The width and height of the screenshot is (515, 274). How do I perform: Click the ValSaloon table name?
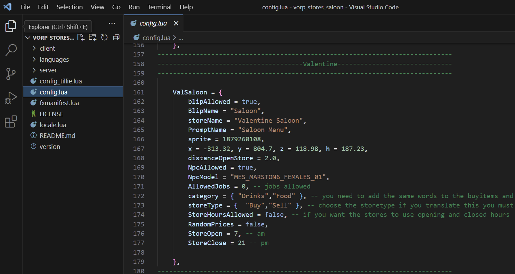[190, 92]
